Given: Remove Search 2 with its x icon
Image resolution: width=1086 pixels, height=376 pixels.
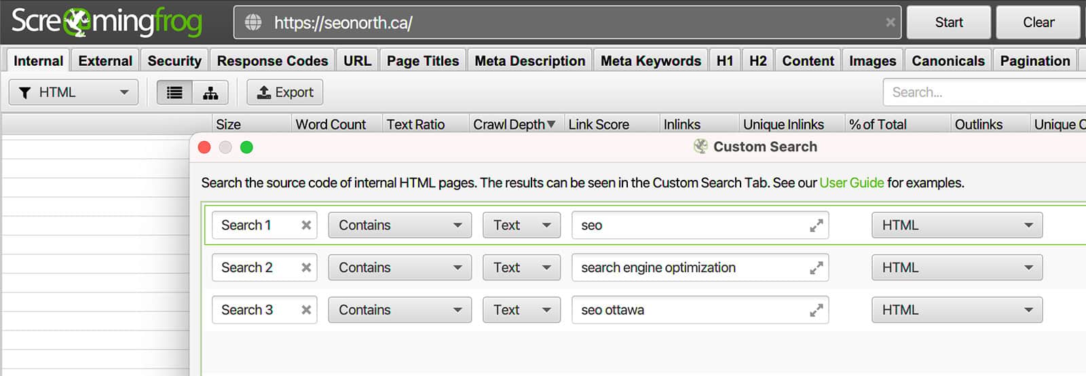Looking at the screenshot, I should [x=306, y=267].
